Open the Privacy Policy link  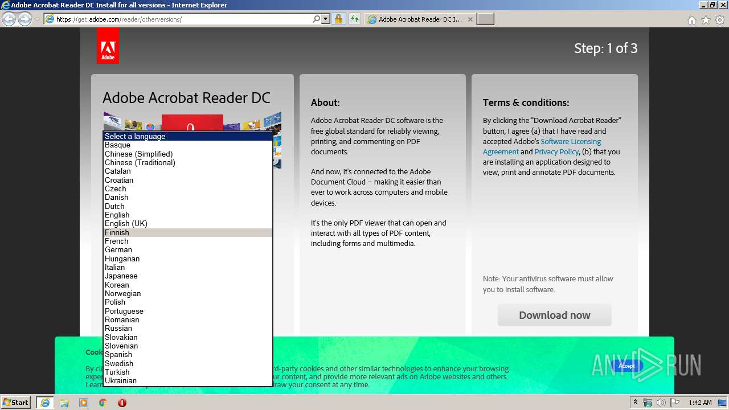click(556, 151)
